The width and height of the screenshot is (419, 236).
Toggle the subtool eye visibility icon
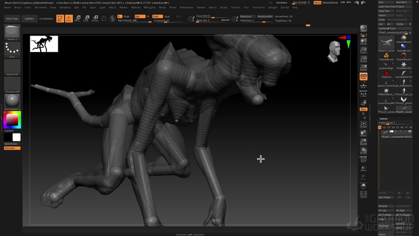pyautogui.click(x=410, y=132)
